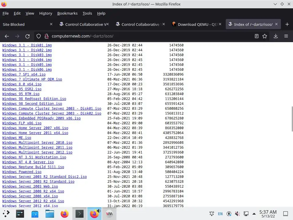Image resolution: width=293 pixels, height=220 pixels.
Task: Download Windows 7 SP1 x64.iso
Action: (24, 74)
